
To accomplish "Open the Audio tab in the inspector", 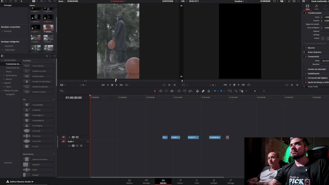I will [316, 7].
